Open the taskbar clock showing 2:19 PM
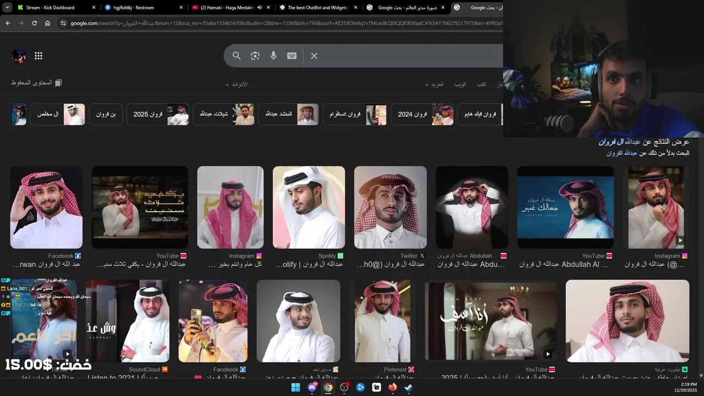 click(685, 387)
